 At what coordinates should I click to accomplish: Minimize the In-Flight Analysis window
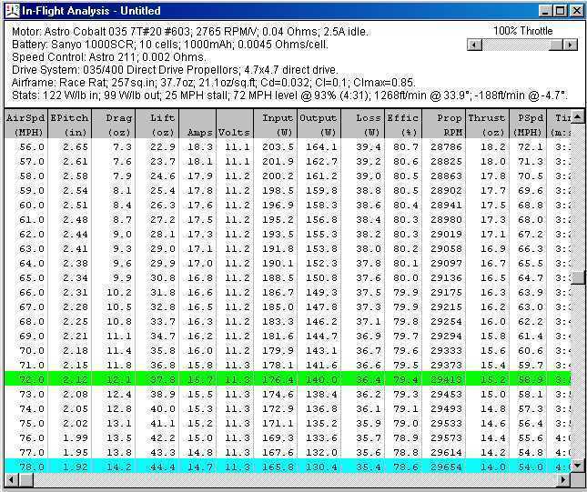544,11
